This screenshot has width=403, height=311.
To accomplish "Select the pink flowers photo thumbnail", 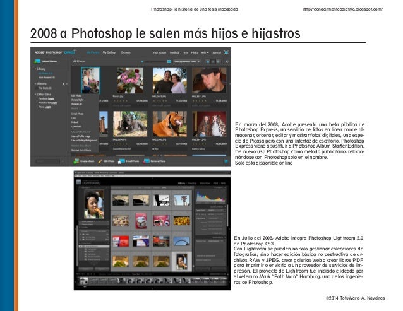I will 130,81.
